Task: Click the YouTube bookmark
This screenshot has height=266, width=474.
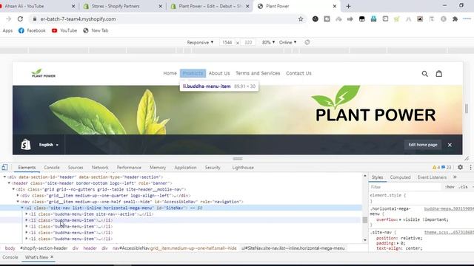Action: (x=64, y=30)
